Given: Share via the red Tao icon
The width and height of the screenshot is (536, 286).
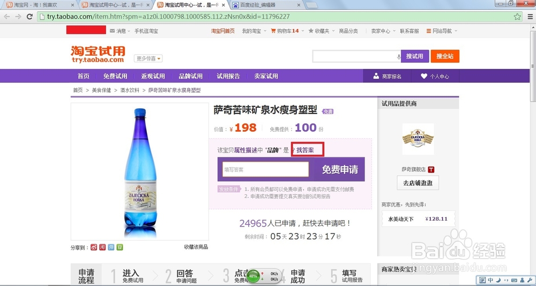Looking at the screenshot, I should (x=102, y=247).
